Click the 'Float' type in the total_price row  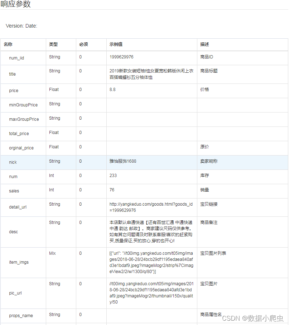pyautogui.click(x=54, y=133)
